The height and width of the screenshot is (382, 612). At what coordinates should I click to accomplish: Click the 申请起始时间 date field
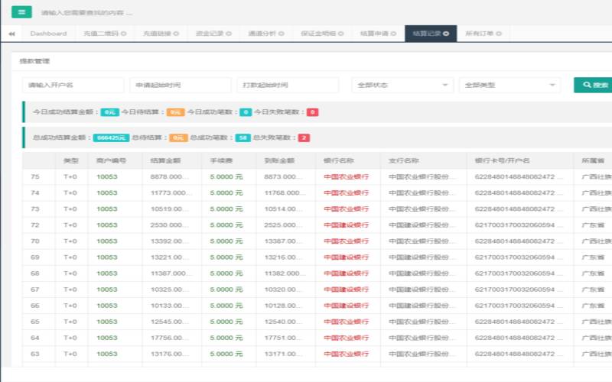click(x=181, y=85)
